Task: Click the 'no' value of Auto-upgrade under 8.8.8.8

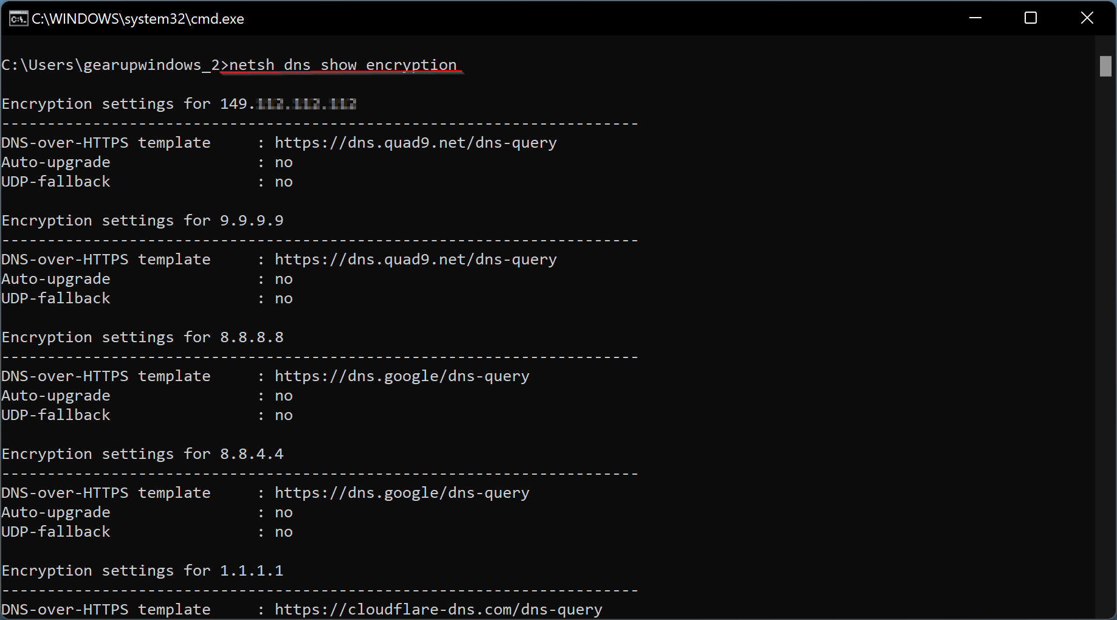Action: [284, 396]
